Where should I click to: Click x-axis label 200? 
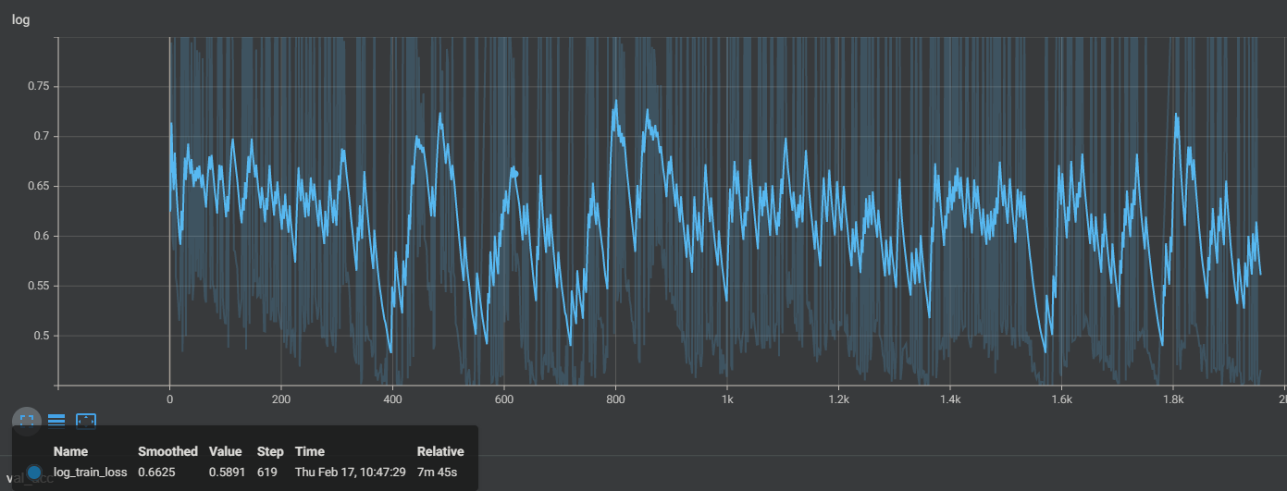click(281, 399)
